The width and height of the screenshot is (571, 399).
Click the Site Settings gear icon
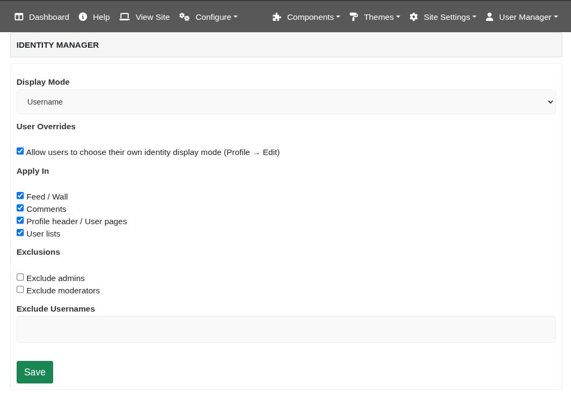tap(414, 17)
